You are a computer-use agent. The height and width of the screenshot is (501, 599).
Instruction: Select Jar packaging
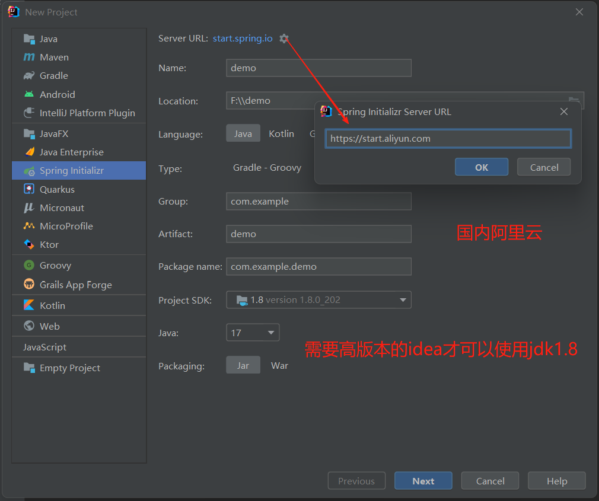point(243,365)
